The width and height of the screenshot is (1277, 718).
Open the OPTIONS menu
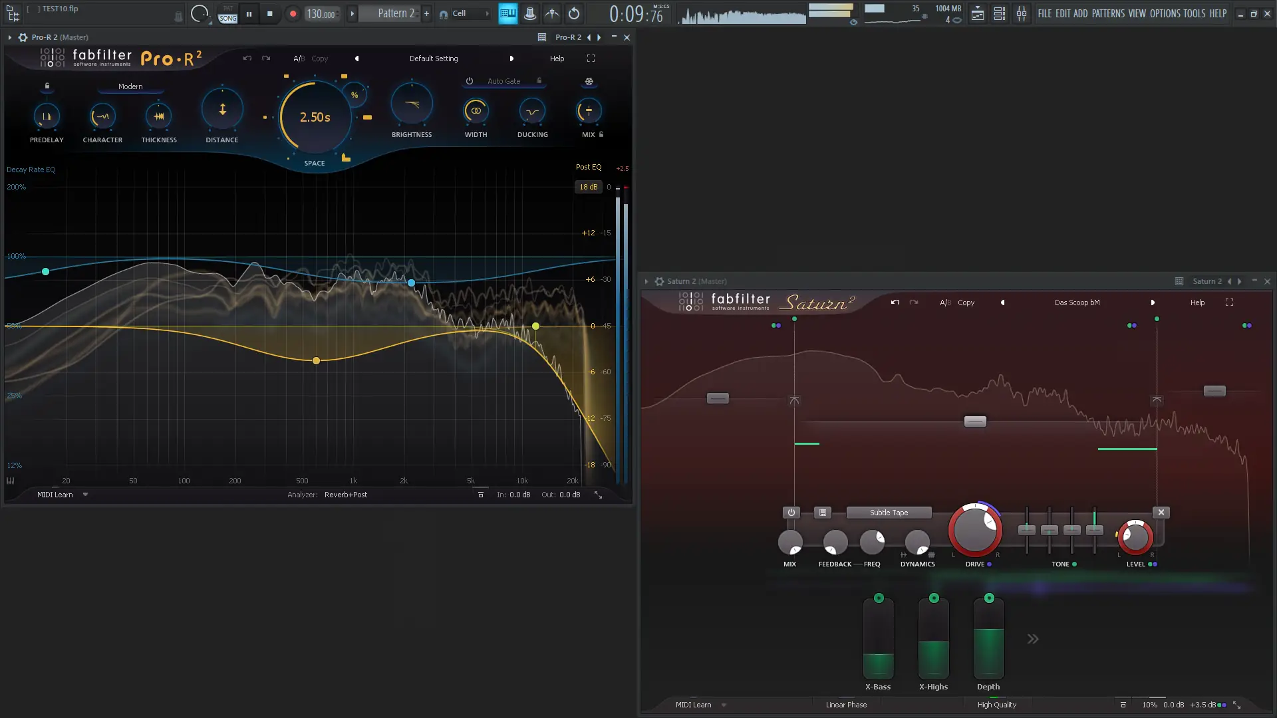coord(1165,13)
